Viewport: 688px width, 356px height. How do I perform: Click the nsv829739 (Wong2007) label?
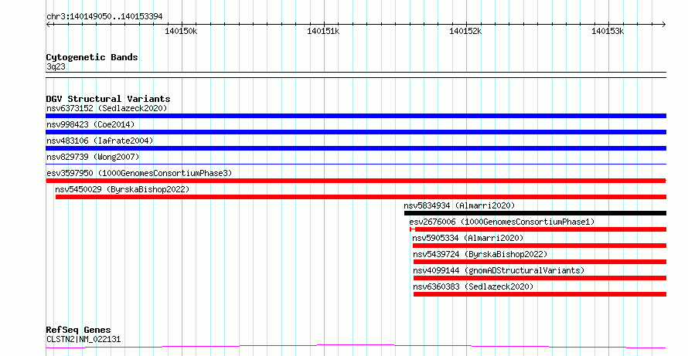93,157
